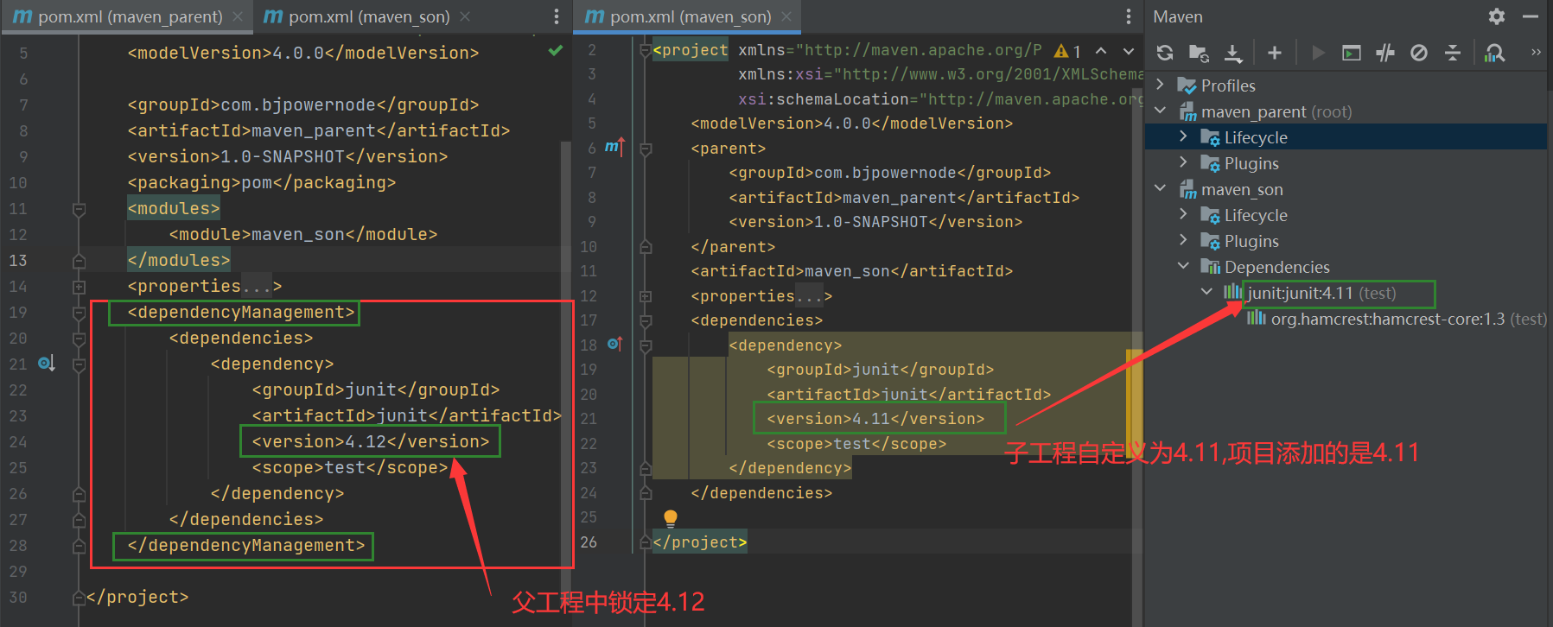Collapse the junit:junit:4.11 dependency
Screen dimensions: 1553x627
tap(1207, 292)
